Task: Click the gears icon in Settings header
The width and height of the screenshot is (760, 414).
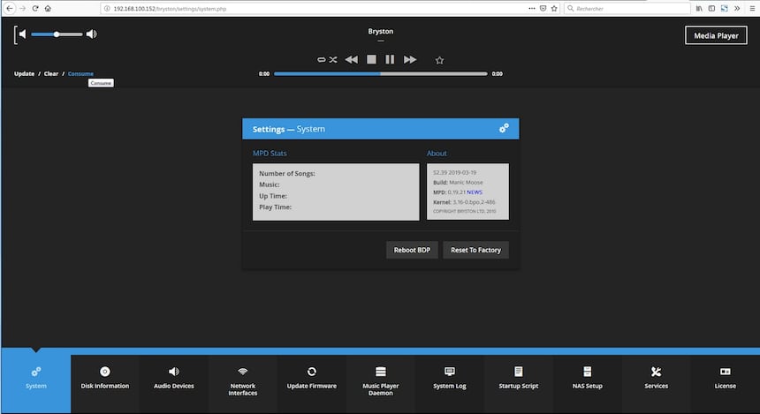Action: point(504,128)
